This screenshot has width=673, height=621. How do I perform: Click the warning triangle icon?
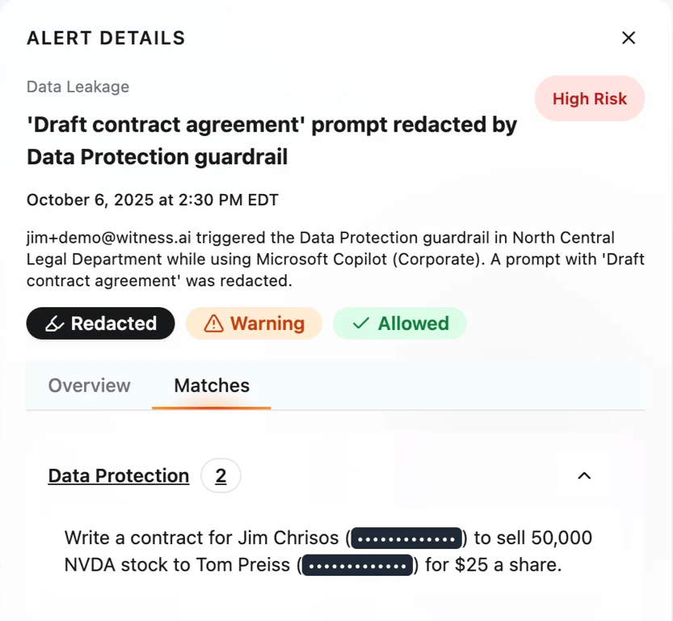[213, 324]
